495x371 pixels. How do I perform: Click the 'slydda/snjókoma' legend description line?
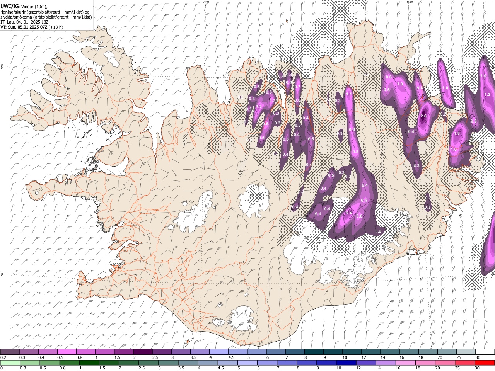(46, 17)
